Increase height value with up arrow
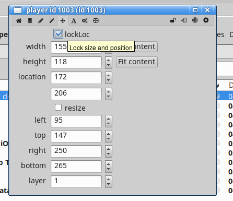 (x=109, y=60)
